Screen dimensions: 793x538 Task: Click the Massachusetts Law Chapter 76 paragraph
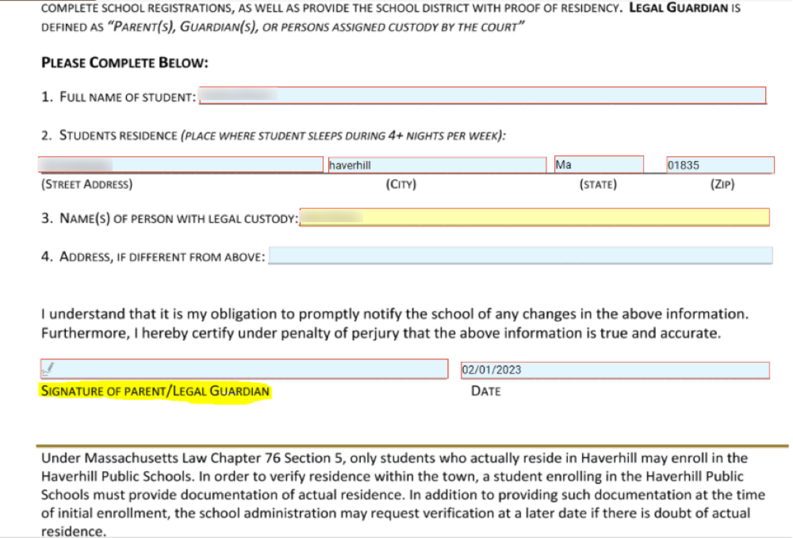(396, 494)
